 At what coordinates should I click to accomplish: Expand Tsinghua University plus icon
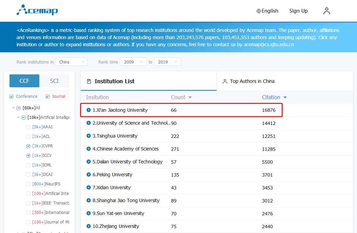pyautogui.click(x=89, y=136)
